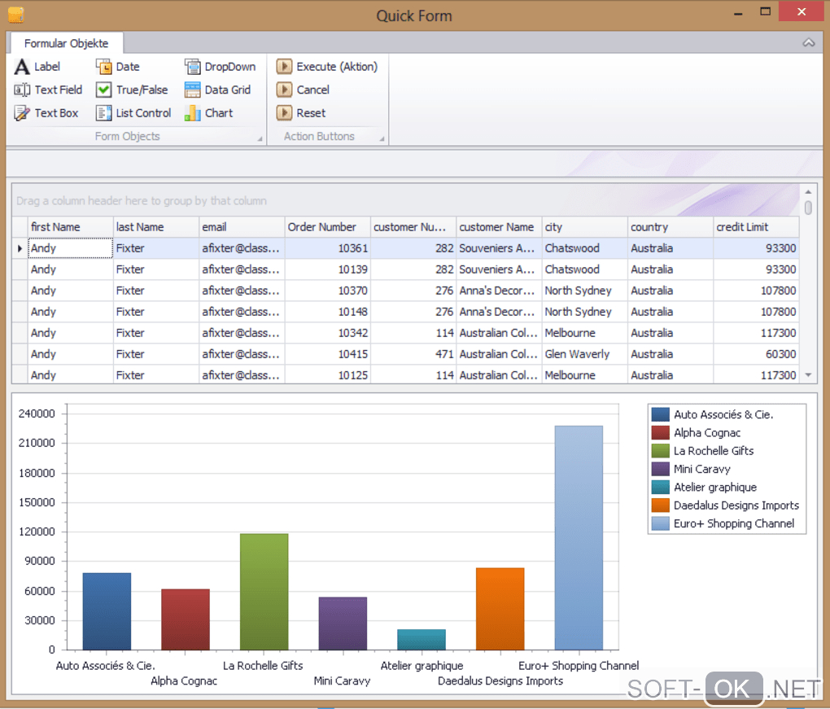Add a DropDown form object
Image resolution: width=830 pixels, height=709 pixels.
(x=192, y=67)
